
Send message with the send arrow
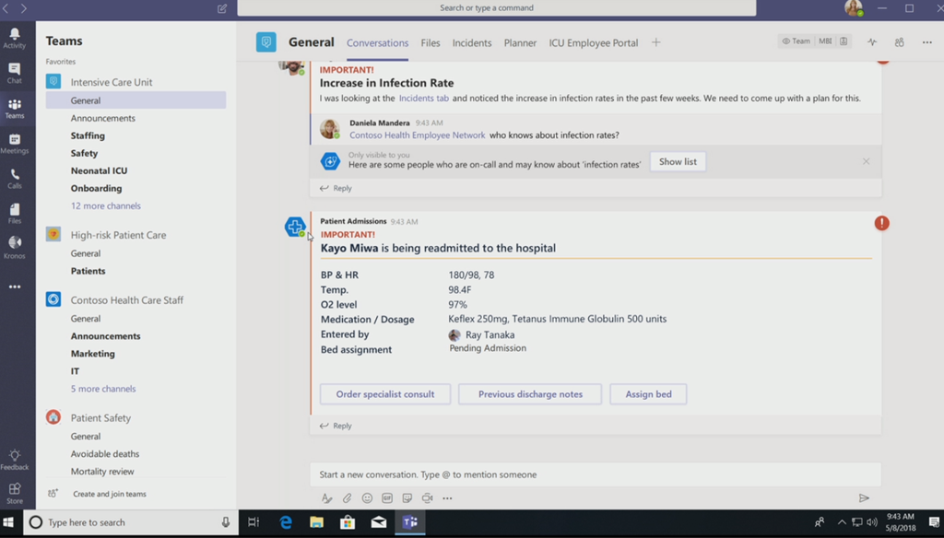(864, 498)
